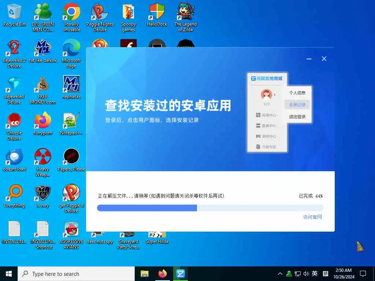Screen dimensions: 375x281
Task: Open the notification center icon
Action: pyautogui.click(x=363, y=274)
